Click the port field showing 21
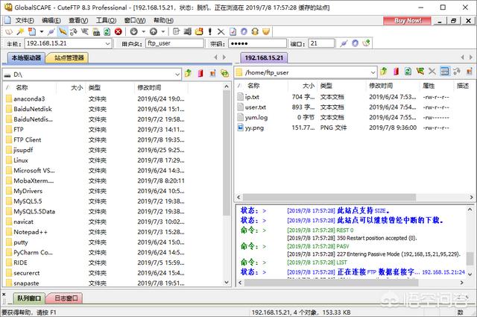This screenshot has width=477, height=317. click(321, 43)
